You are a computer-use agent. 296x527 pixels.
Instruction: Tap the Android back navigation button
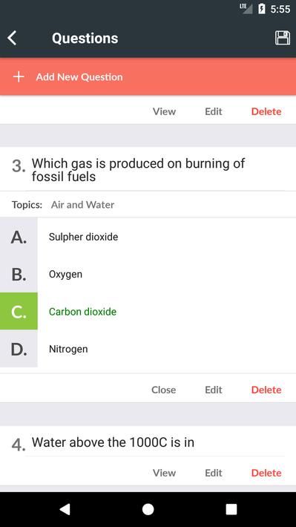pos(65,509)
